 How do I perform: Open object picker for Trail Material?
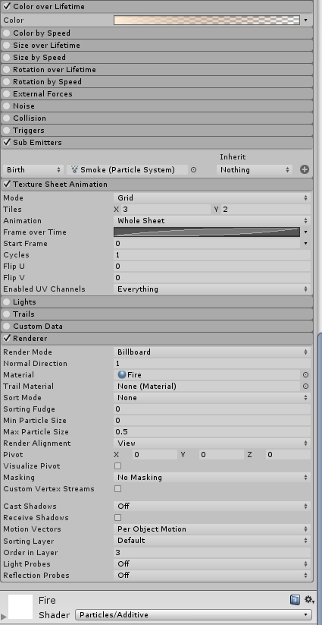(x=305, y=387)
